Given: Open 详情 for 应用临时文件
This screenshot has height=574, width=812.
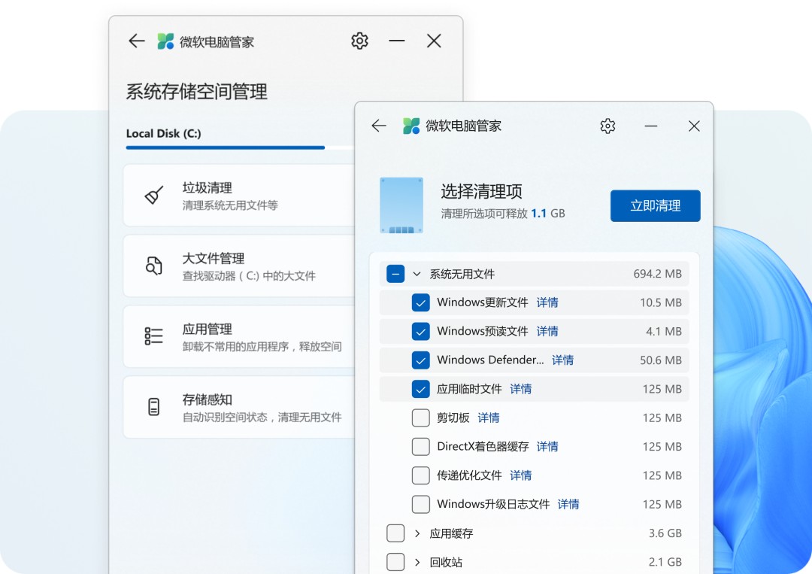Looking at the screenshot, I should pyautogui.click(x=521, y=389).
